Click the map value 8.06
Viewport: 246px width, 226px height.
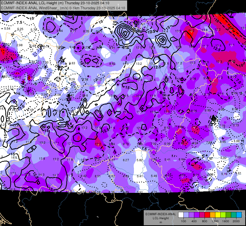click(x=194, y=111)
